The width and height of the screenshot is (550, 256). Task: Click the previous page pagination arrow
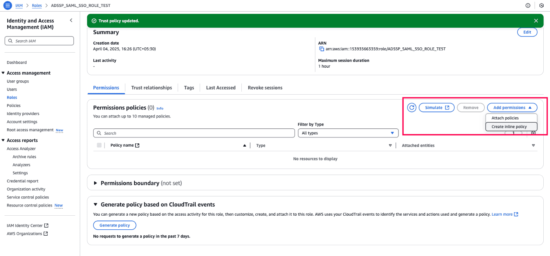(505, 133)
